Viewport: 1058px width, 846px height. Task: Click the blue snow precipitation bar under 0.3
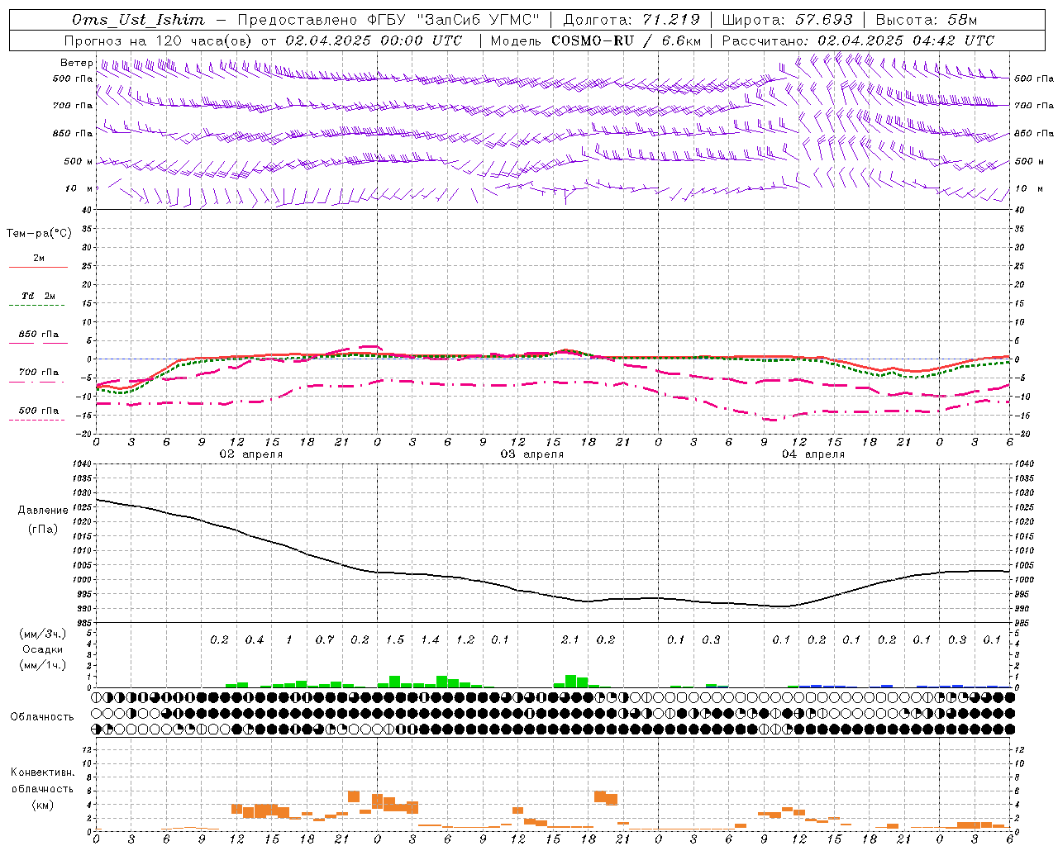click(957, 686)
